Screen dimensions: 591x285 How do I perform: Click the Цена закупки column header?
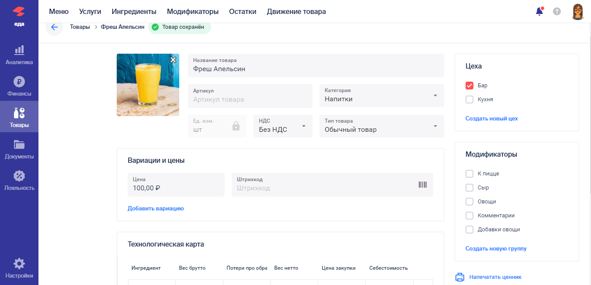[x=338, y=268]
